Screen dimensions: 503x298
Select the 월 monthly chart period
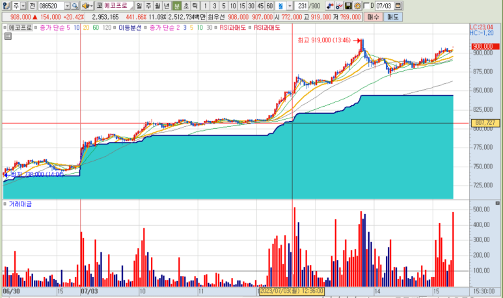pos(157,6)
